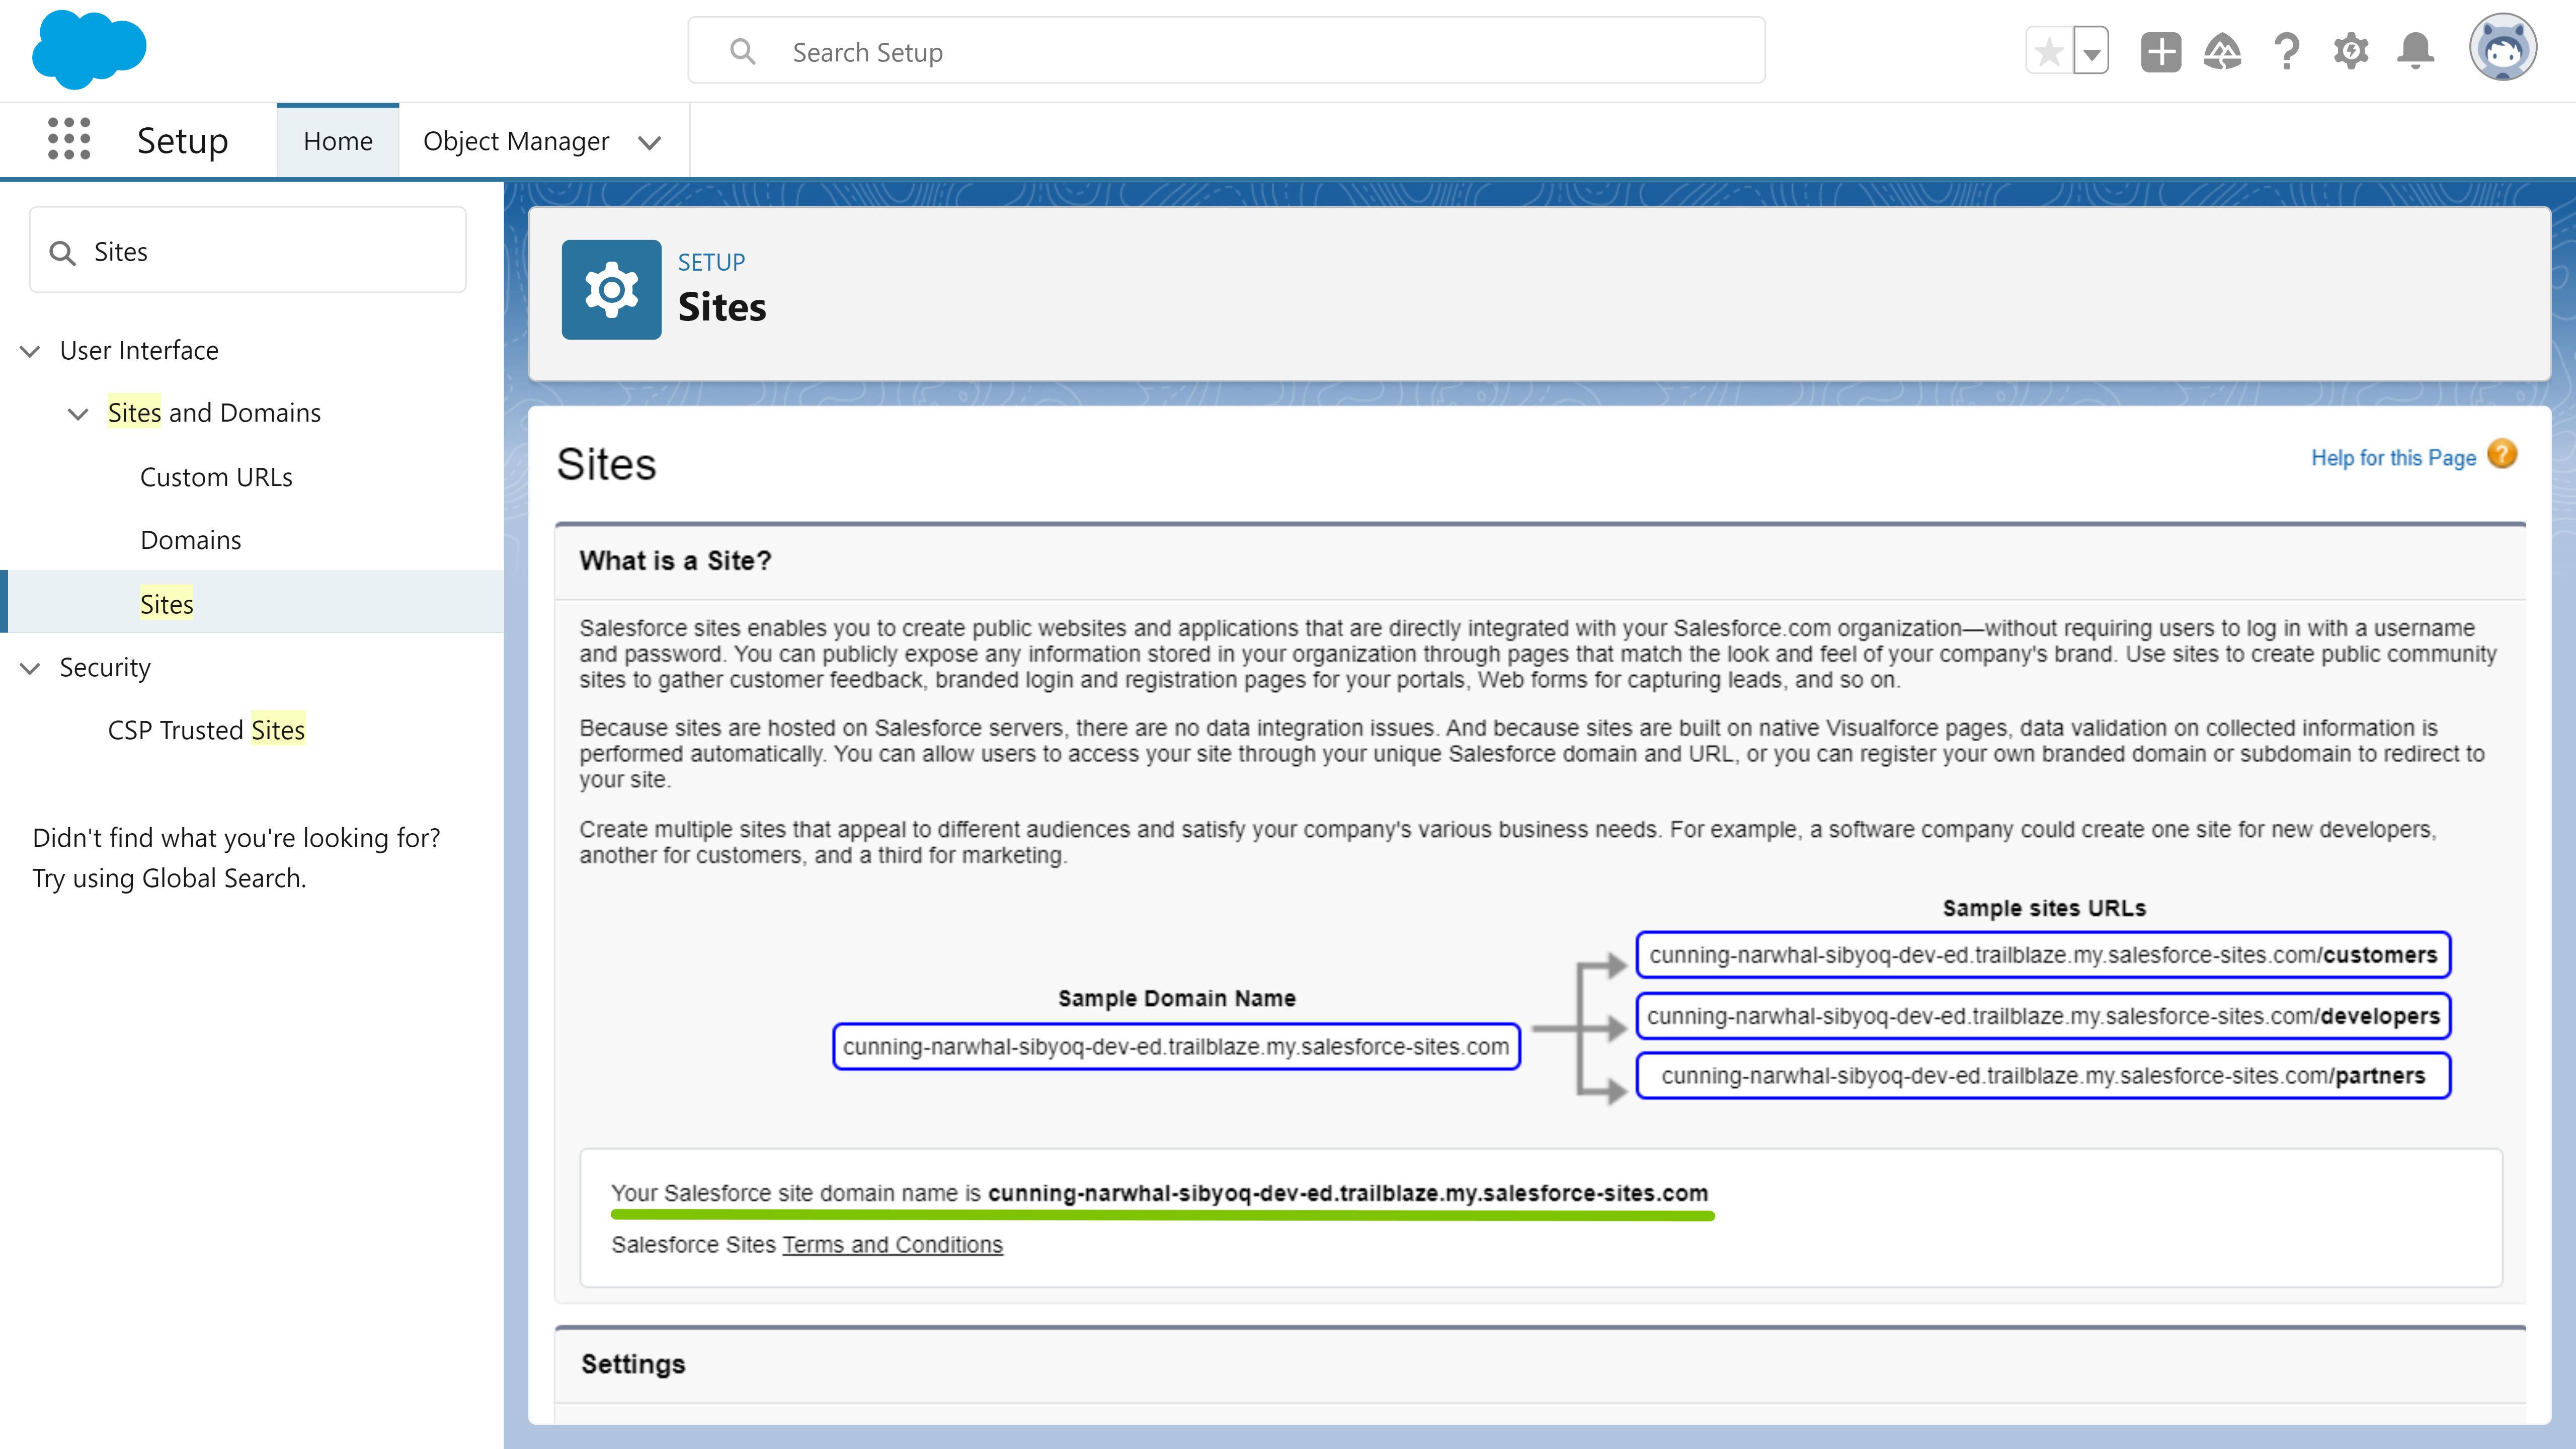This screenshot has height=1449, width=2576.
Task: Open the global actions plus icon
Action: tap(2160, 52)
